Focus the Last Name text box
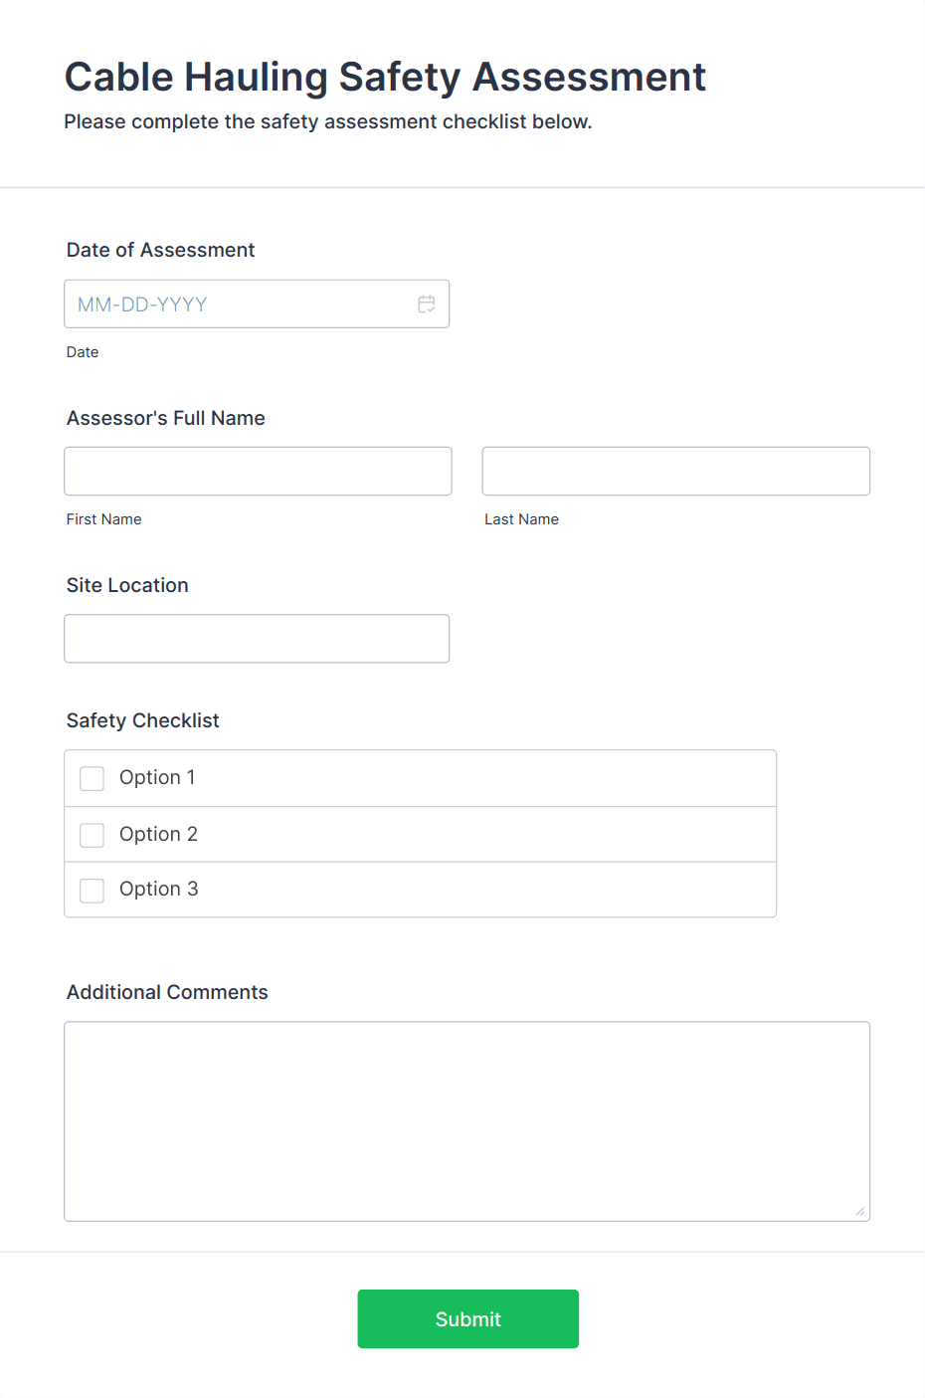The image size is (925, 1398). (675, 472)
